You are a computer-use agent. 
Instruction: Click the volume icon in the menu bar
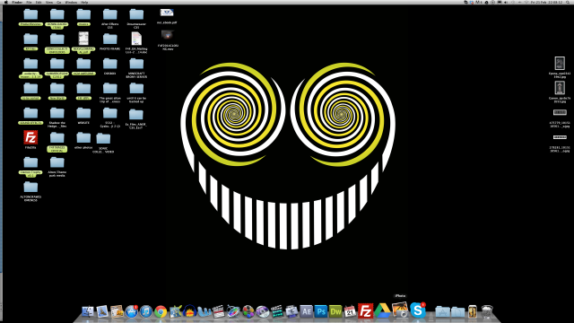pos(506,2)
